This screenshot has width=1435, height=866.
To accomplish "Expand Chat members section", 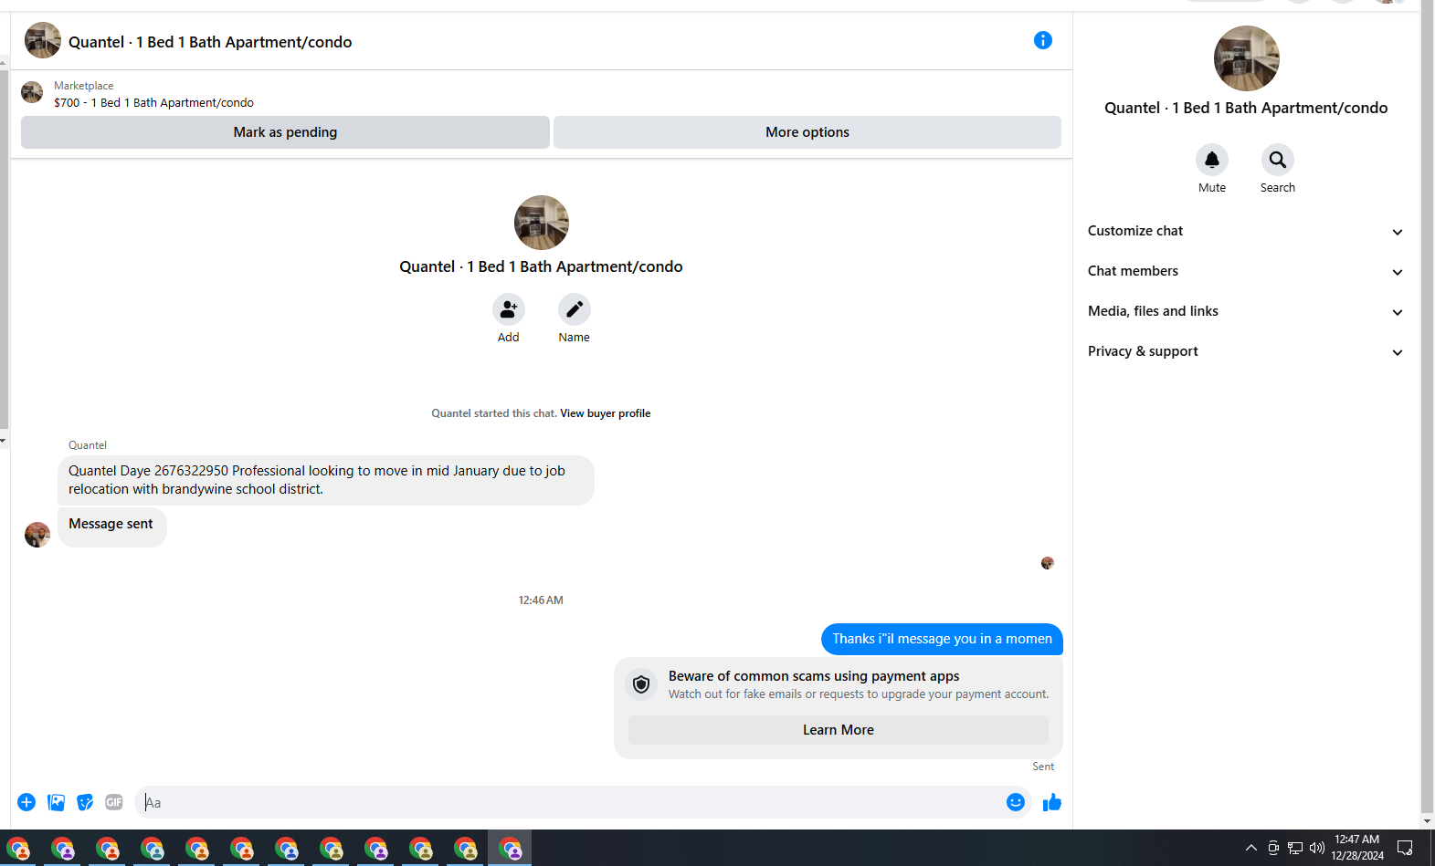I will 1245,271.
